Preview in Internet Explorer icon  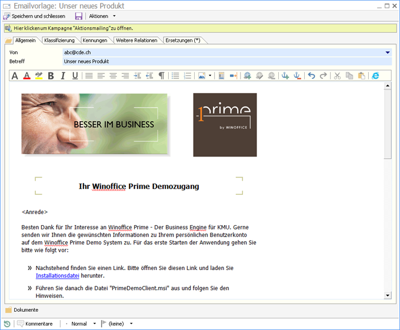click(375, 76)
